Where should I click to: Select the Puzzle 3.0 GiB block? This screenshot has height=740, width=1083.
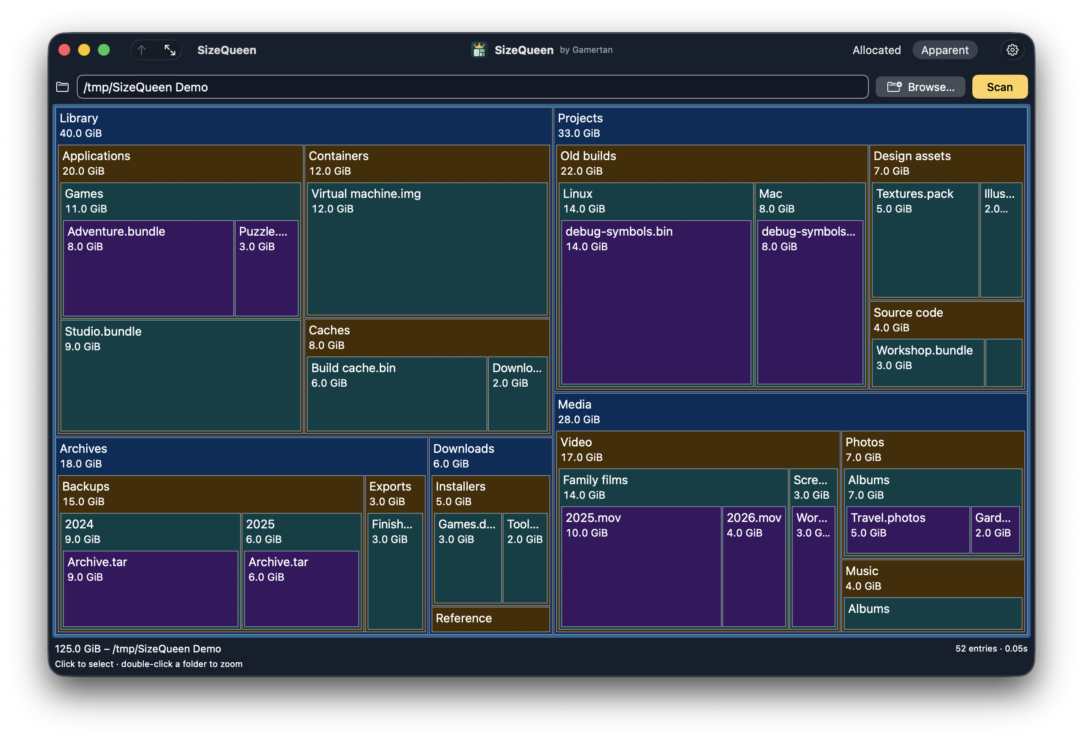coord(266,268)
